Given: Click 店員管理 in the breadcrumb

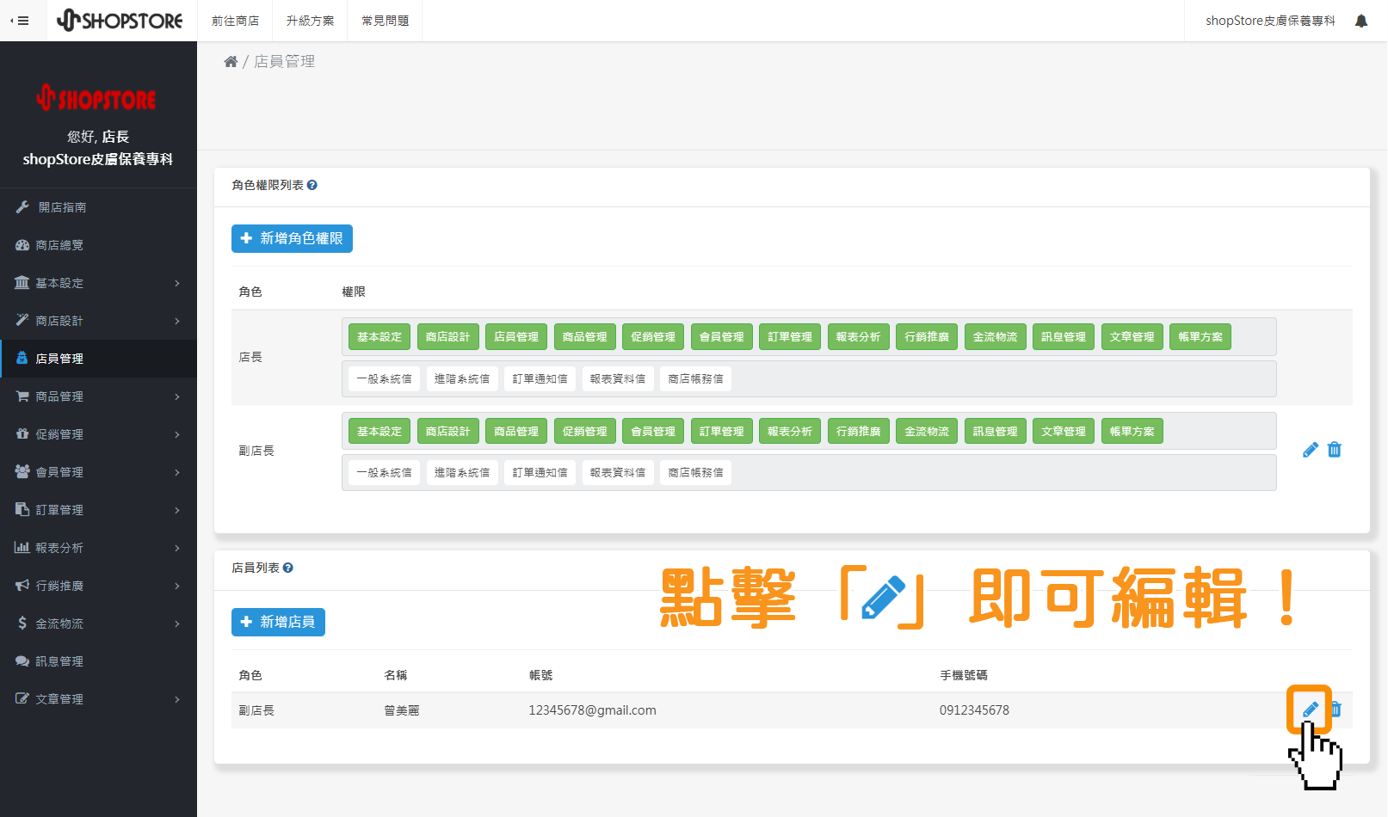Looking at the screenshot, I should click(284, 61).
